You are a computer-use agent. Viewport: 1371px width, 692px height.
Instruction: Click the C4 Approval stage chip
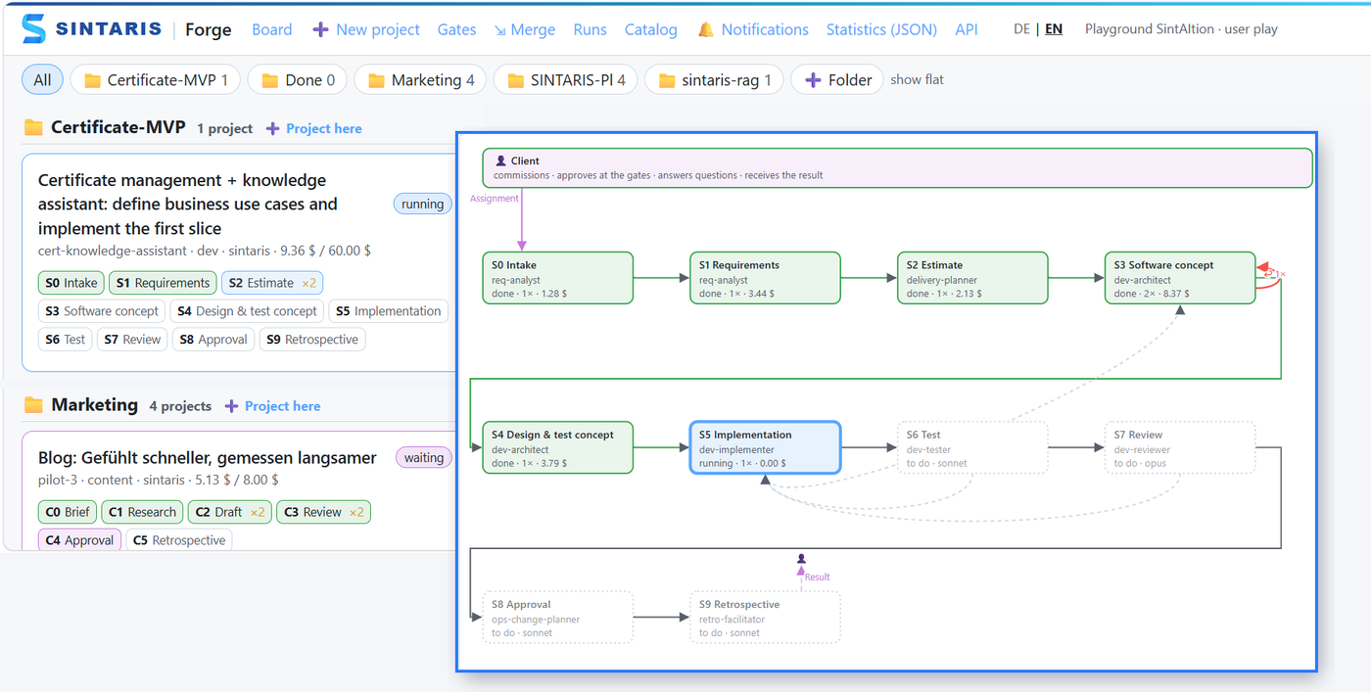(79, 540)
